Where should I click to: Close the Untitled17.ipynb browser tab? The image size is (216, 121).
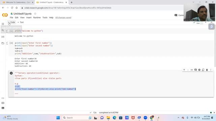(66, 2)
